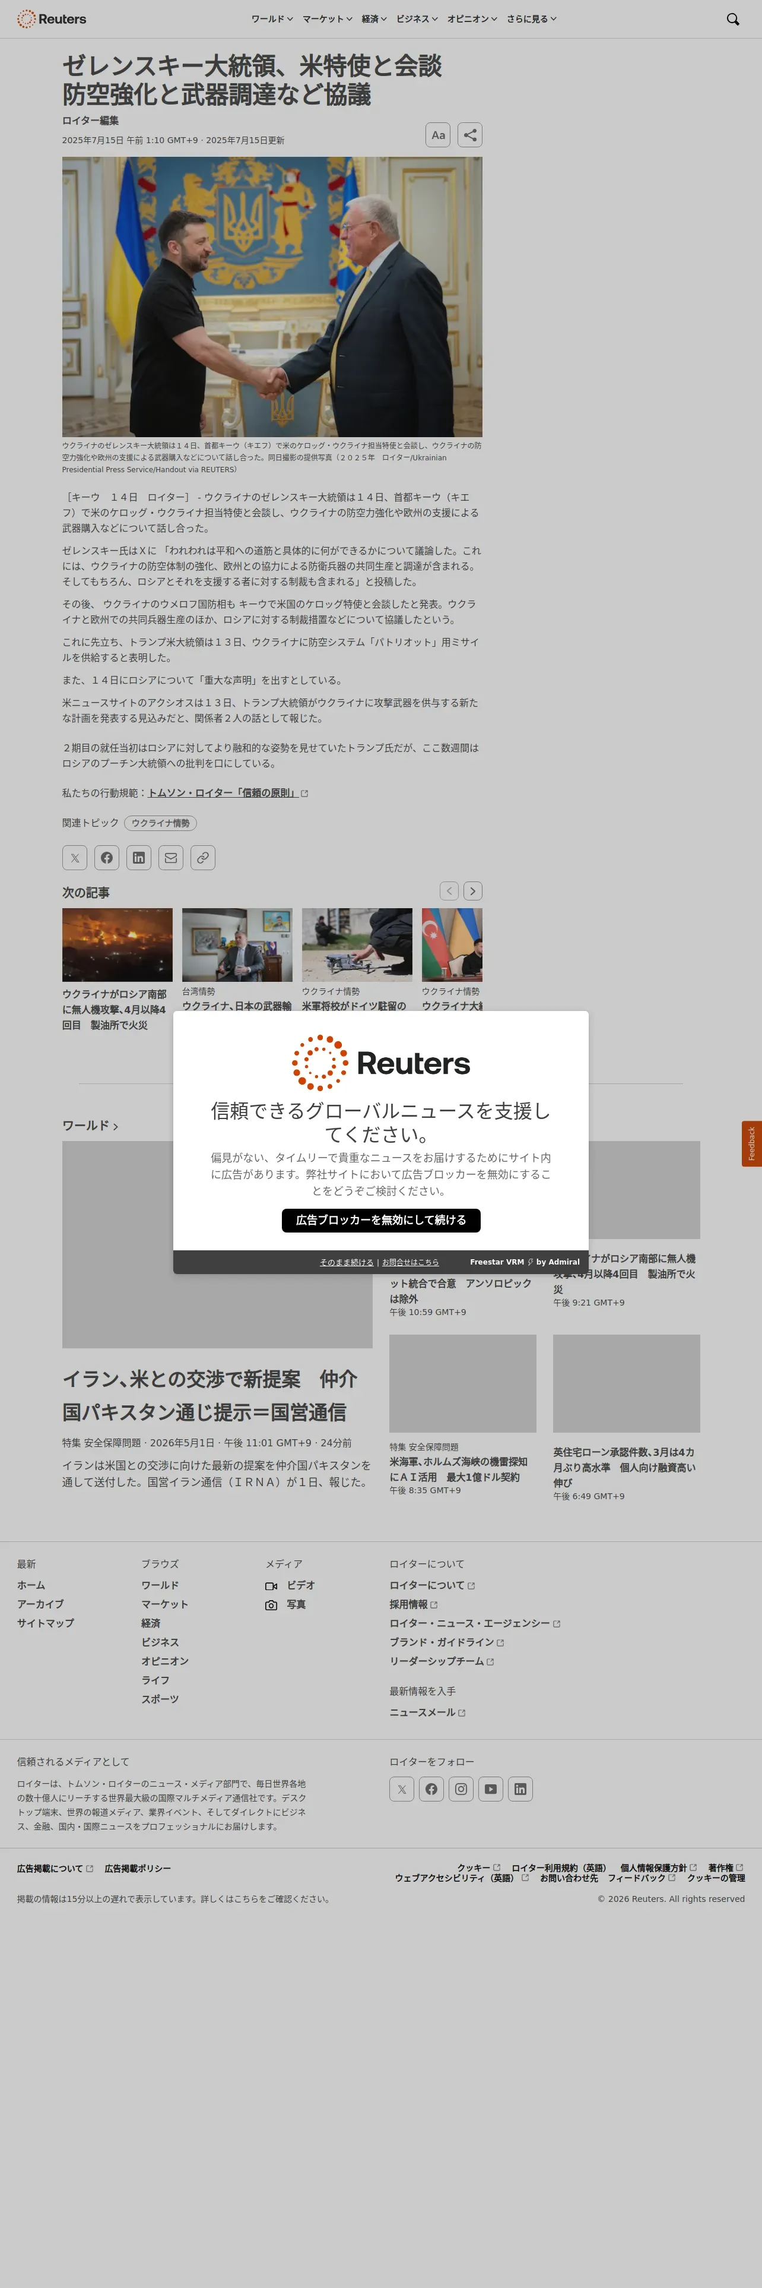Click the orange Feedback side tab
The height and width of the screenshot is (2288, 762).
pos(751,1144)
